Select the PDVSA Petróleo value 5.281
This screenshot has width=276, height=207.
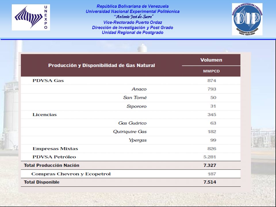pyautogui.click(x=210, y=157)
